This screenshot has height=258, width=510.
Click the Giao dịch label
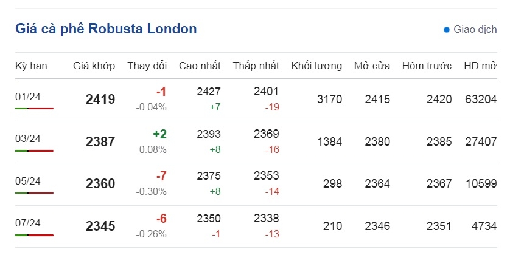point(475,30)
